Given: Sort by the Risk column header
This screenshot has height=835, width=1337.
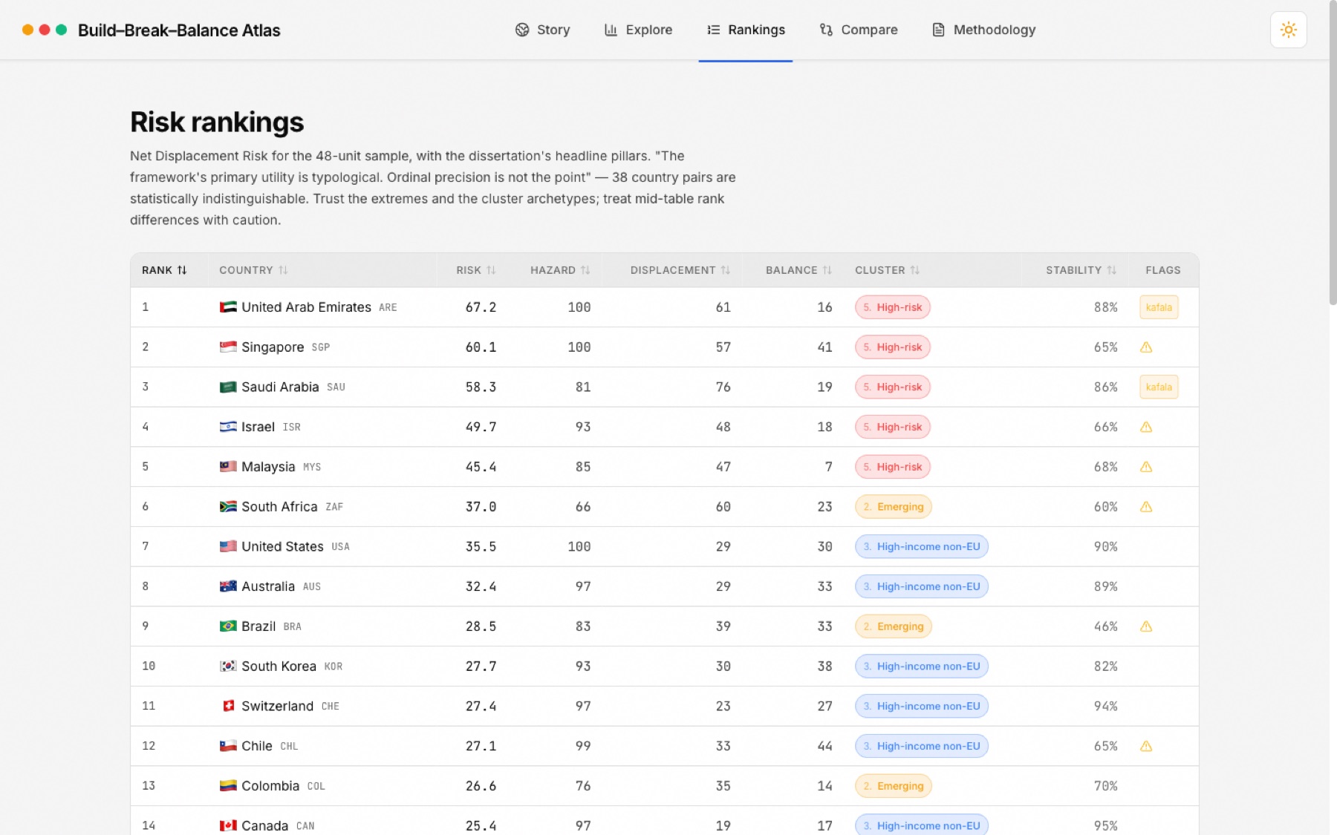Looking at the screenshot, I should [475, 270].
